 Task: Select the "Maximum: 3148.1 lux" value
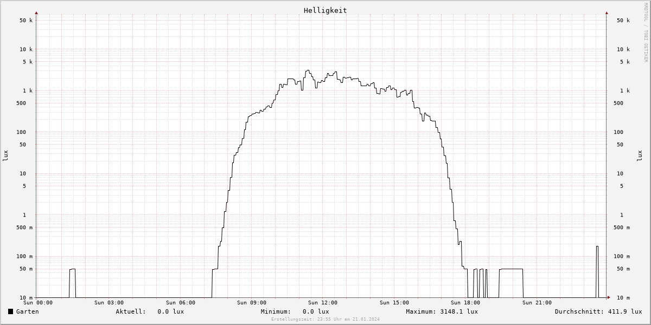click(442, 311)
